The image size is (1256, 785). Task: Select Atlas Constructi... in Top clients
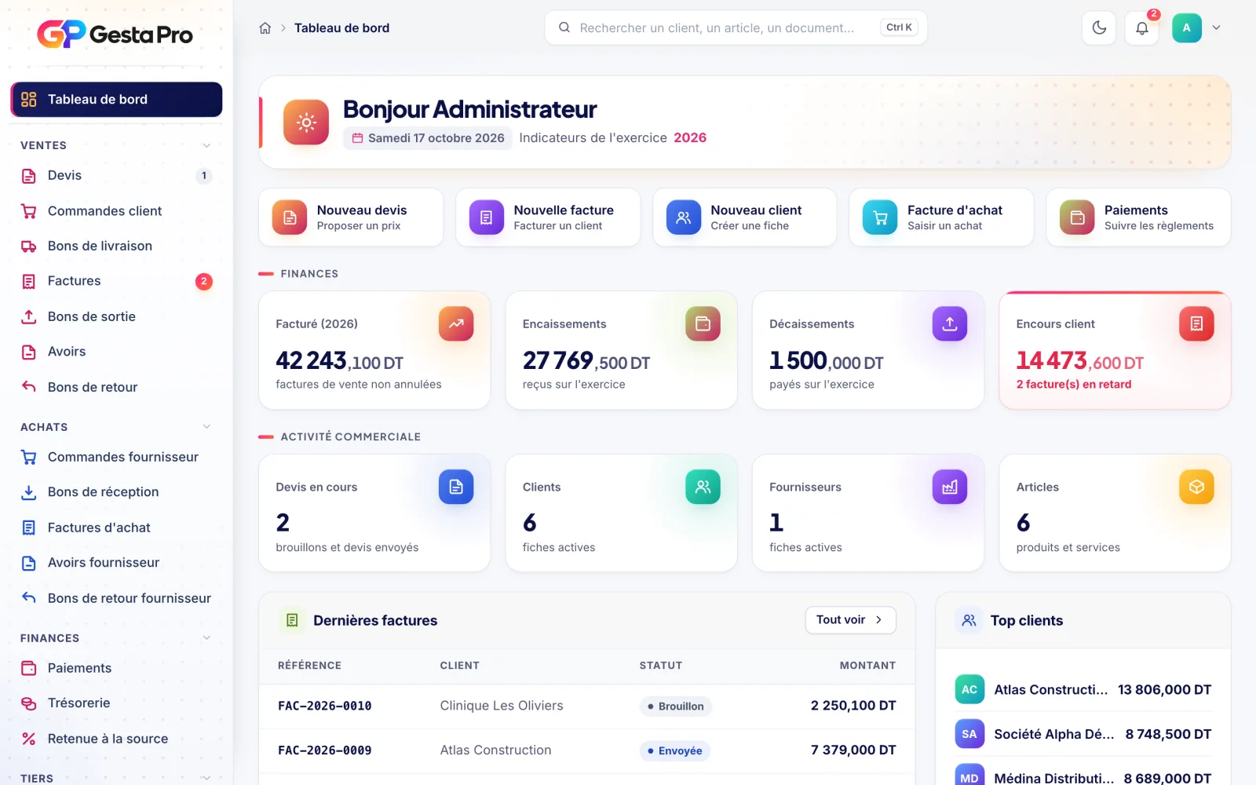tap(1083, 690)
